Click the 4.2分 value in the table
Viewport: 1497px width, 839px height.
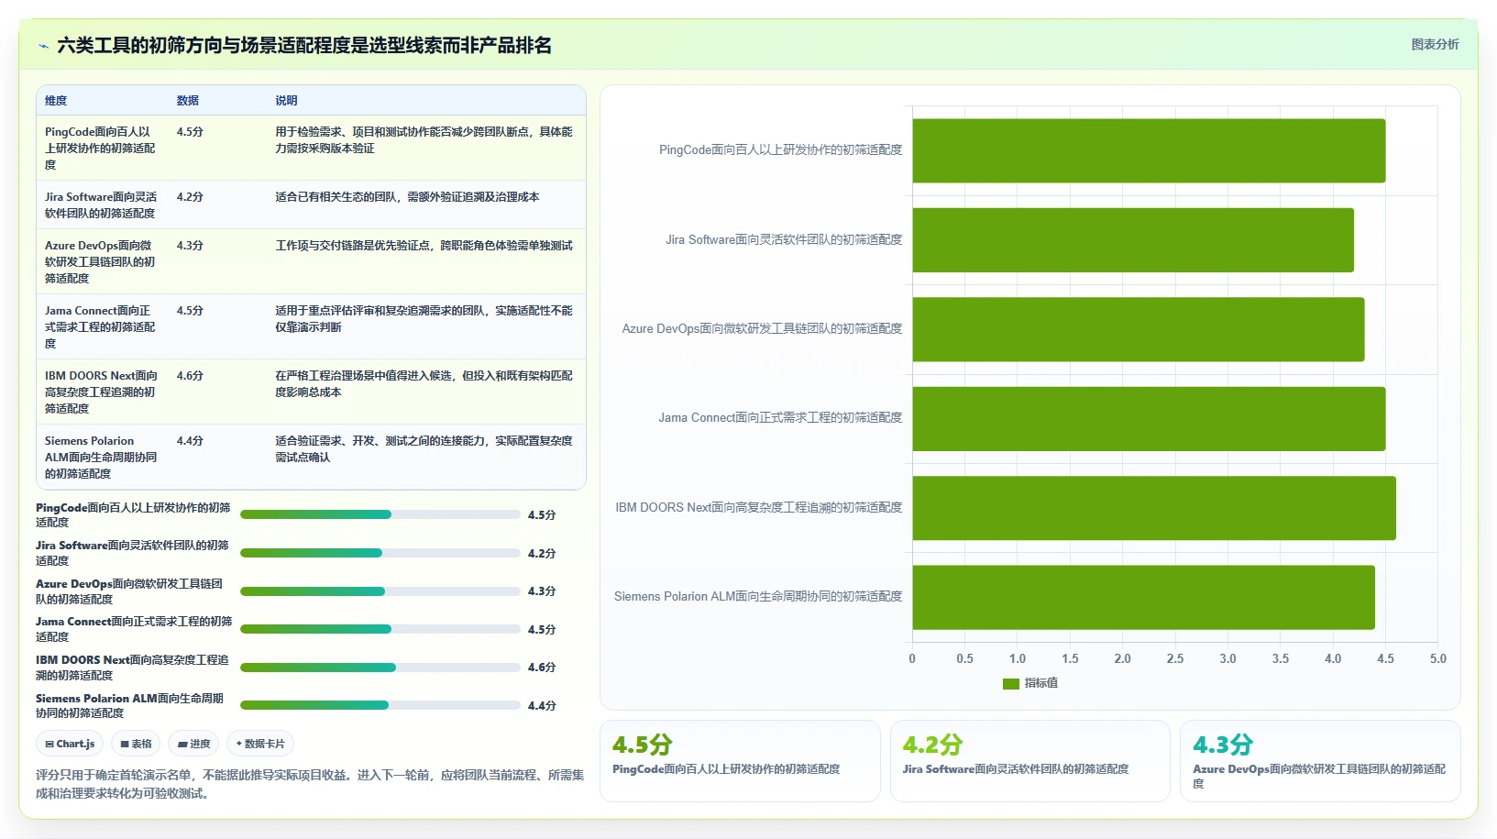(190, 197)
